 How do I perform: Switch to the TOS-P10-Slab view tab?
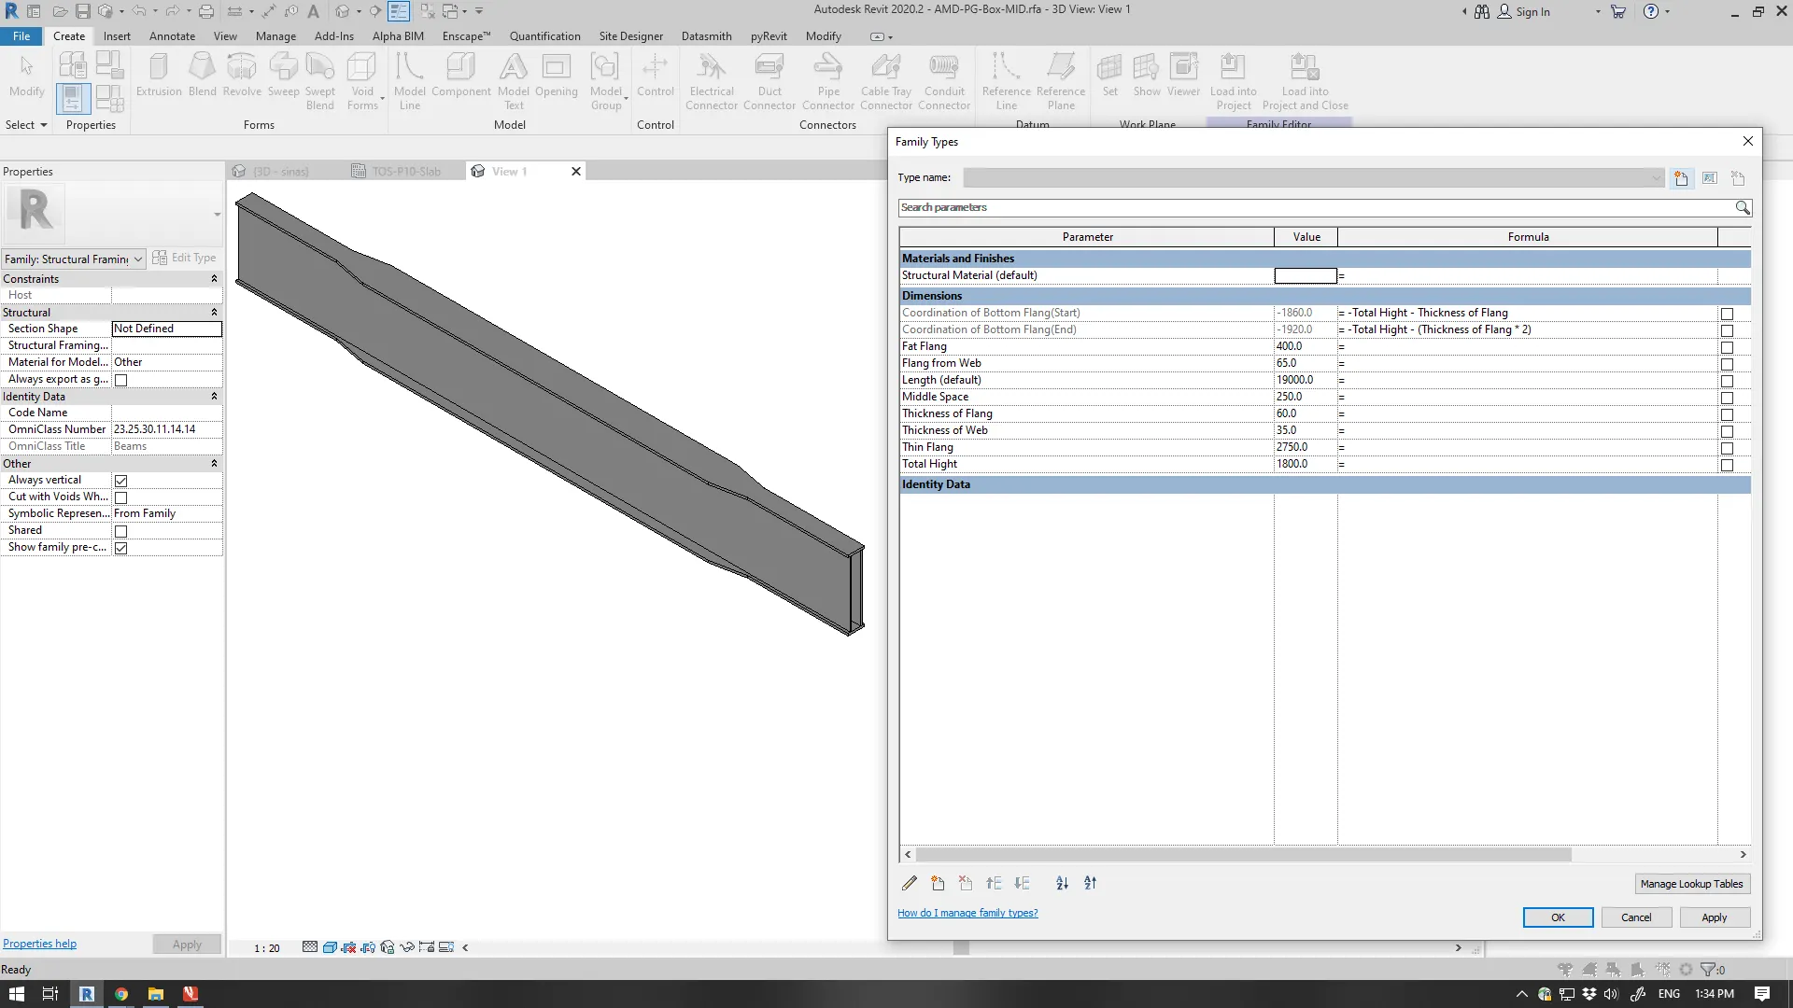point(406,172)
